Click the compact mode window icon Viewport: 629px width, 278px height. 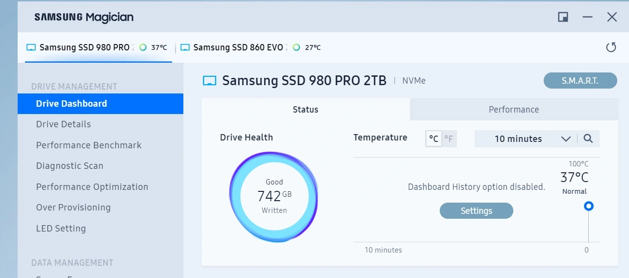tap(563, 17)
